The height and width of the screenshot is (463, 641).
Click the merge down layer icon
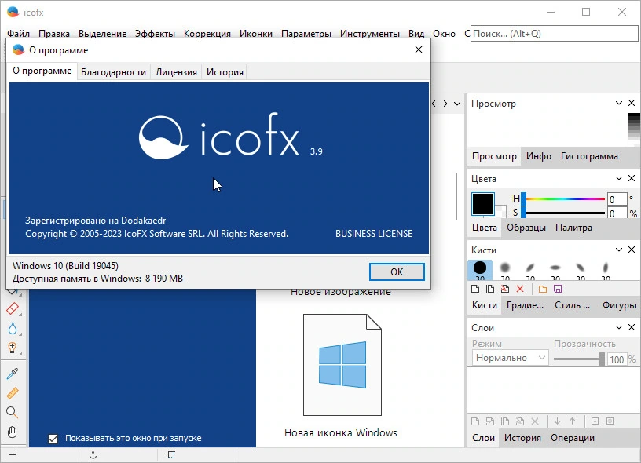coord(595,421)
